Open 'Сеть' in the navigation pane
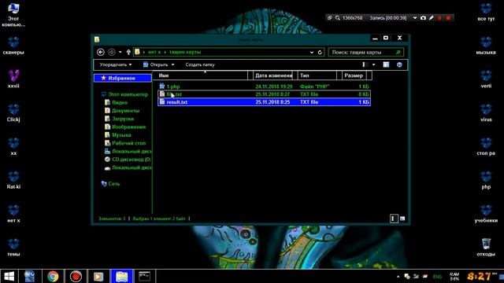Screen dimensions: 504x283 (x=110, y=184)
